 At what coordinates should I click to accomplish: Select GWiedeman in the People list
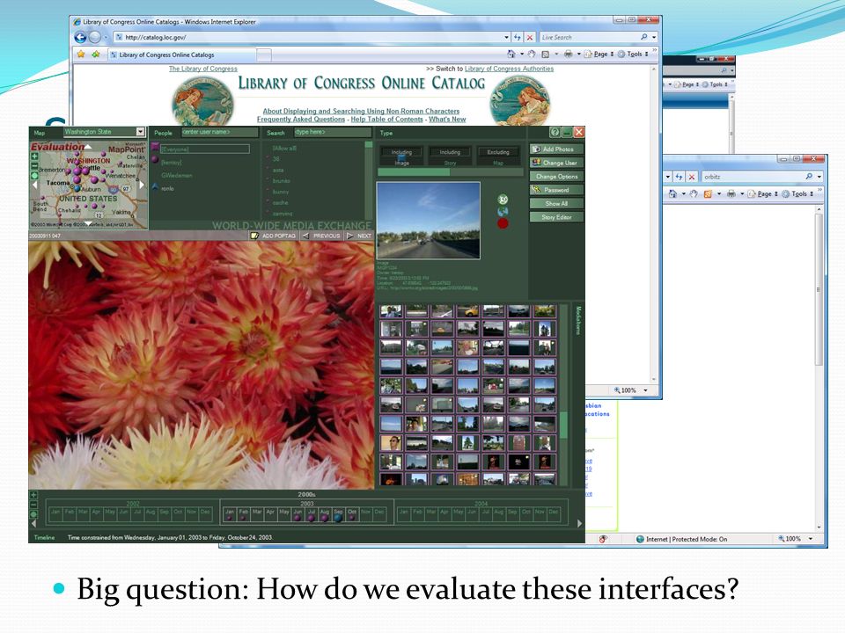tap(177, 176)
